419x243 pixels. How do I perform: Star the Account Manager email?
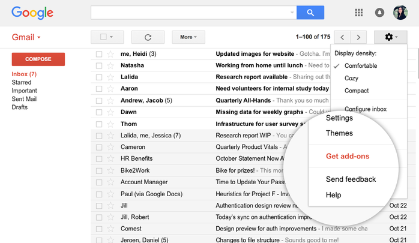(x=110, y=182)
